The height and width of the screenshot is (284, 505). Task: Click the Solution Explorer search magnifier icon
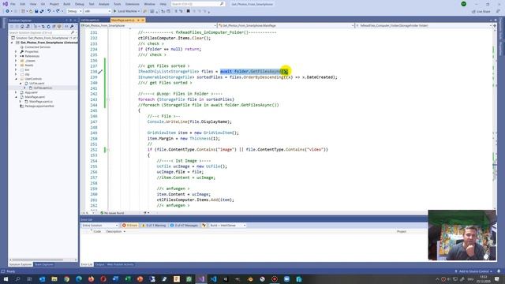click(x=73, y=32)
